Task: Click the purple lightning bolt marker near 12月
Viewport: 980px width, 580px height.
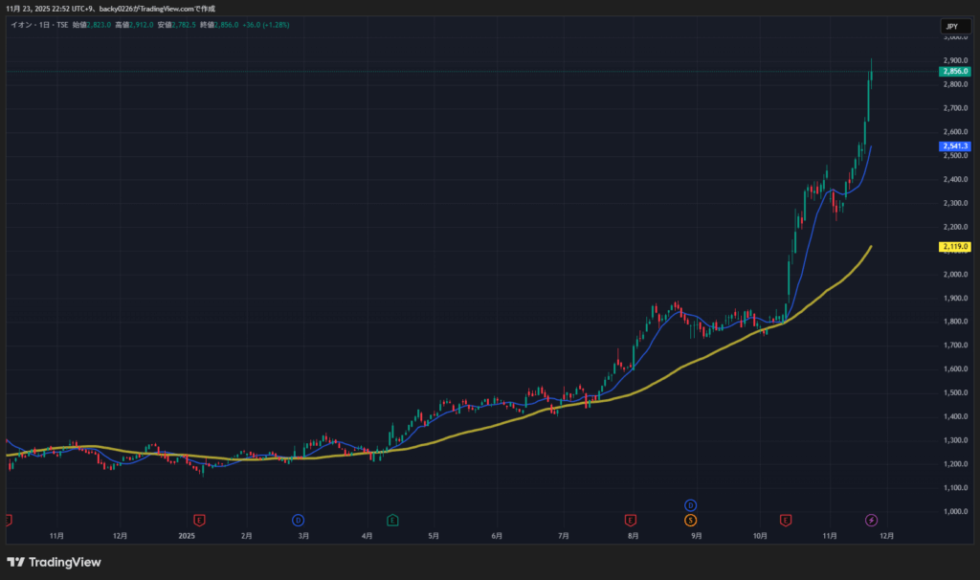Action: (871, 520)
